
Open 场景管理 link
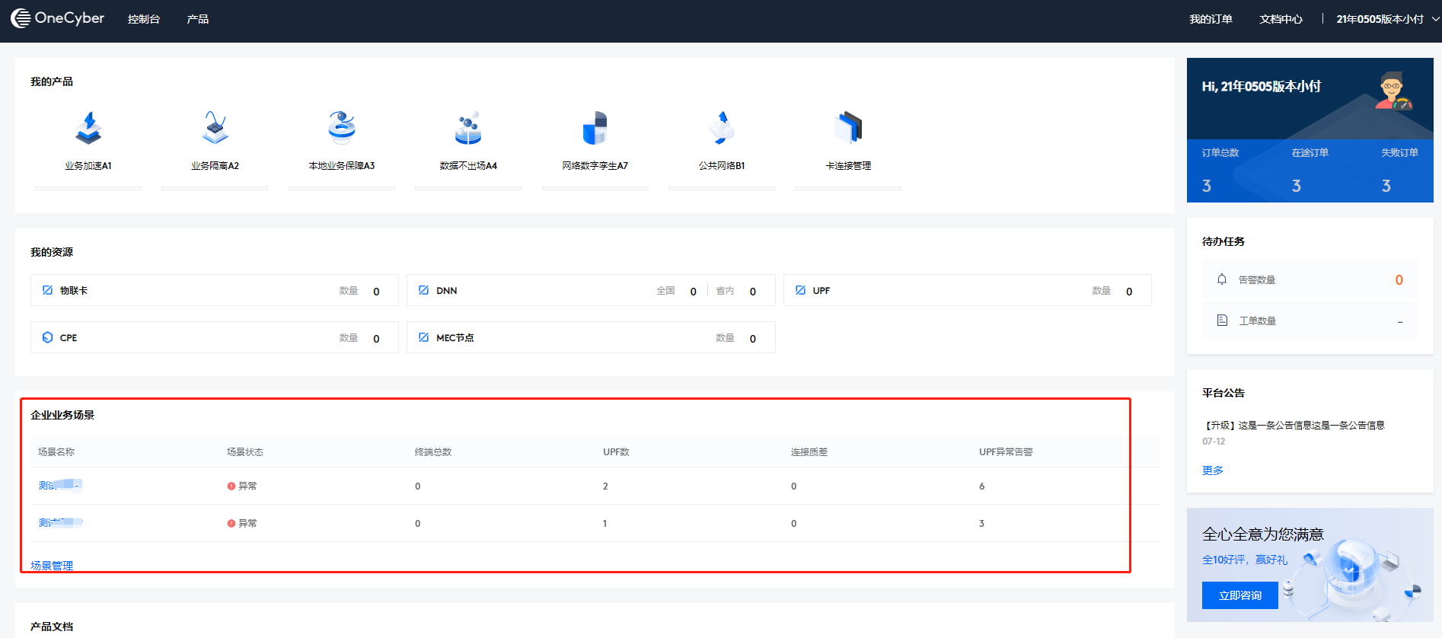(52, 565)
